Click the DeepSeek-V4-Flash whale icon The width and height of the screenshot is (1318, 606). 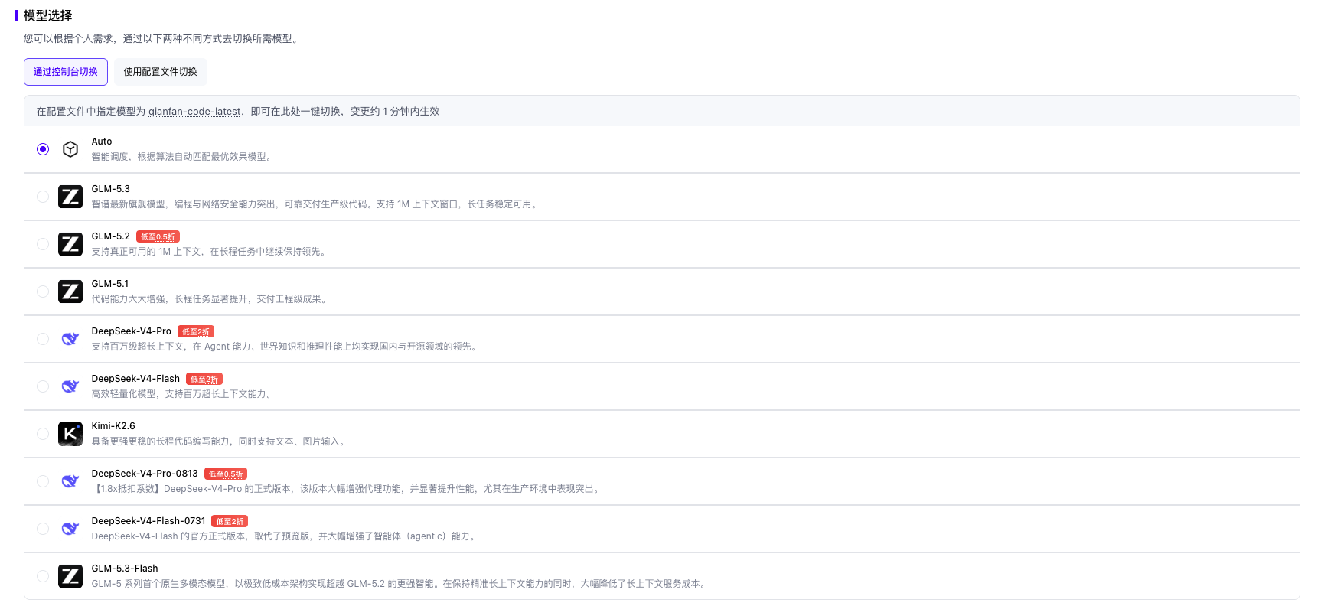(x=70, y=386)
